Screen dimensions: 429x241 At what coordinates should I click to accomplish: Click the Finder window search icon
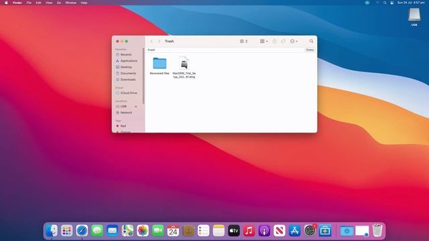pyautogui.click(x=311, y=42)
